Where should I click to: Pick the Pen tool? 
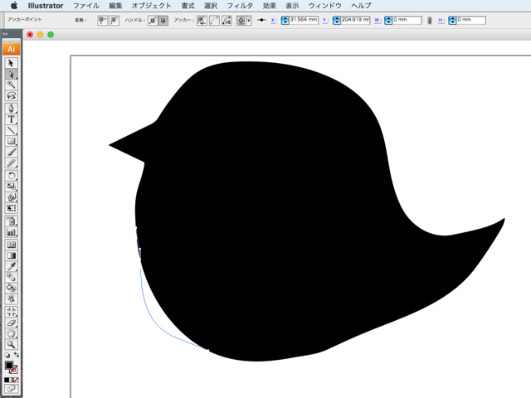(x=12, y=108)
